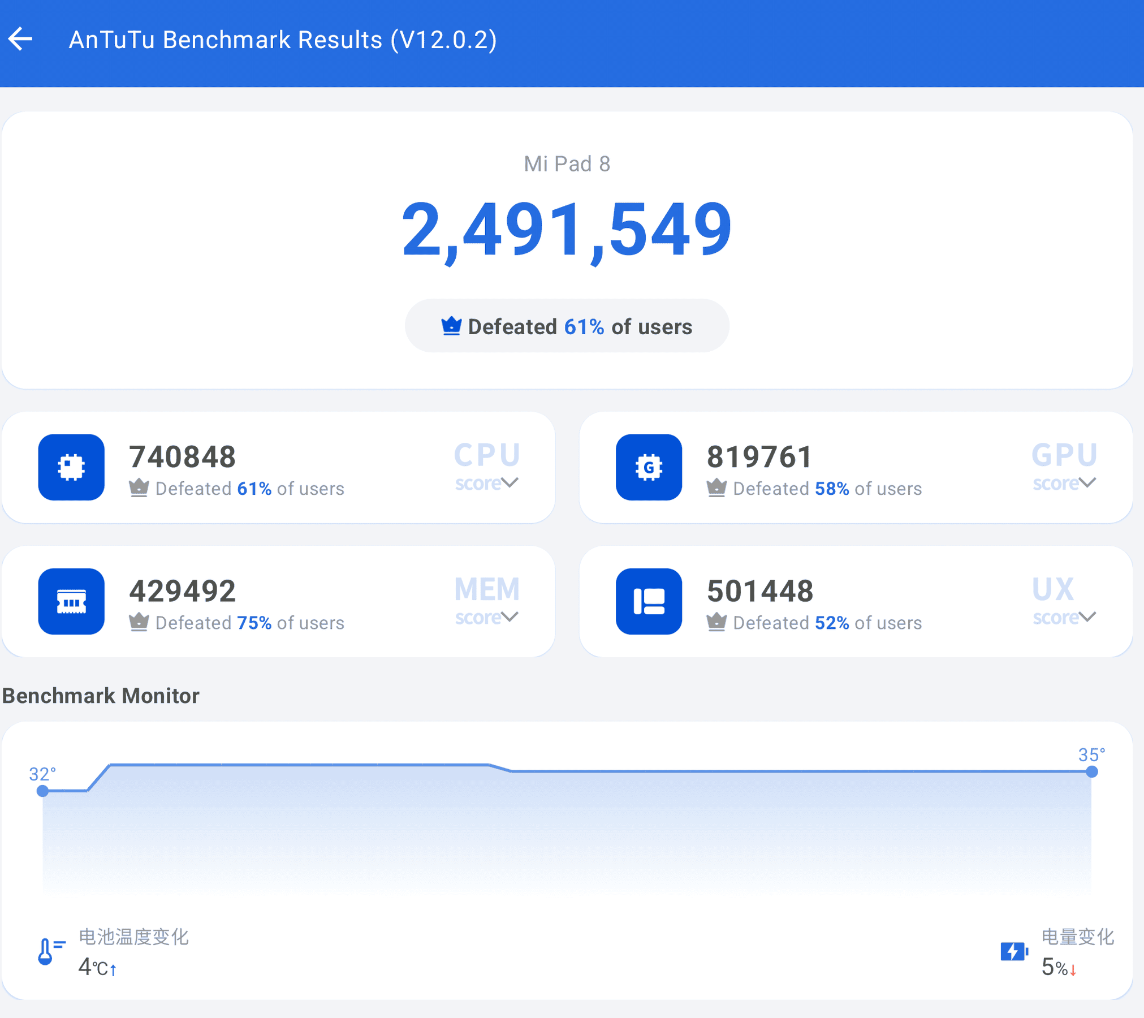Click Defeated 58% of users text
1144x1018 pixels.
(827, 489)
